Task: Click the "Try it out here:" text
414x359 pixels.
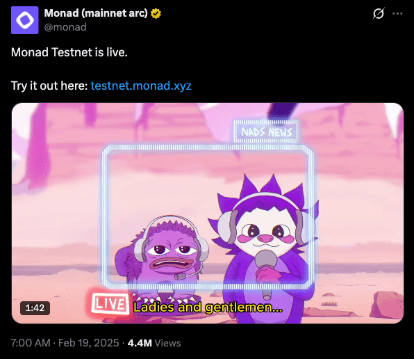Action: tap(49, 86)
